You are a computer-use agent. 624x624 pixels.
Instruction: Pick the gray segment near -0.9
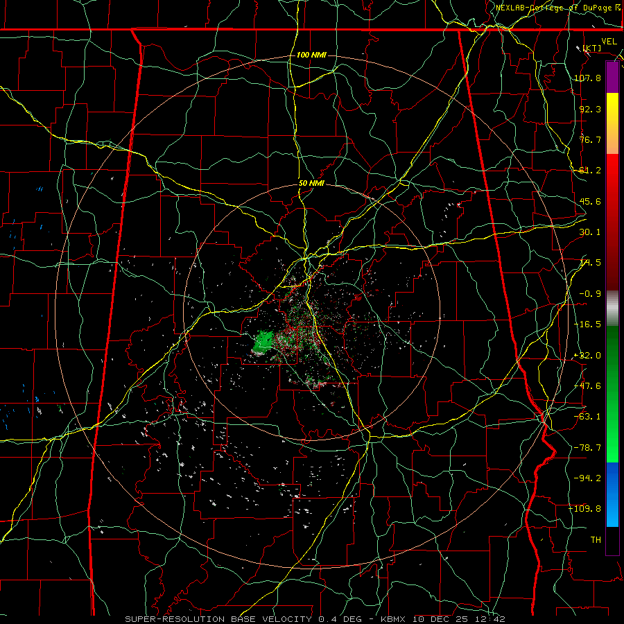tap(612, 309)
